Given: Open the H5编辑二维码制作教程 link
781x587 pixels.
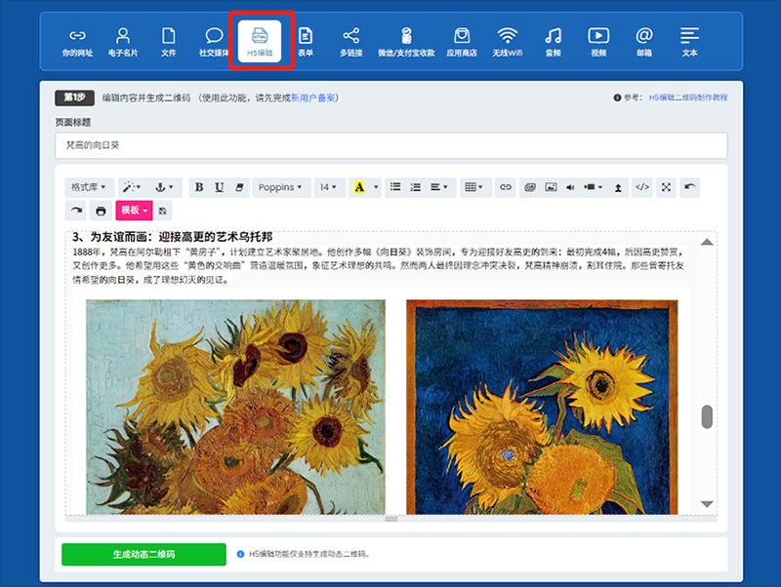Looking at the screenshot, I should pyautogui.click(x=687, y=98).
